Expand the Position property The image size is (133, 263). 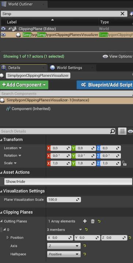click(8, 238)
